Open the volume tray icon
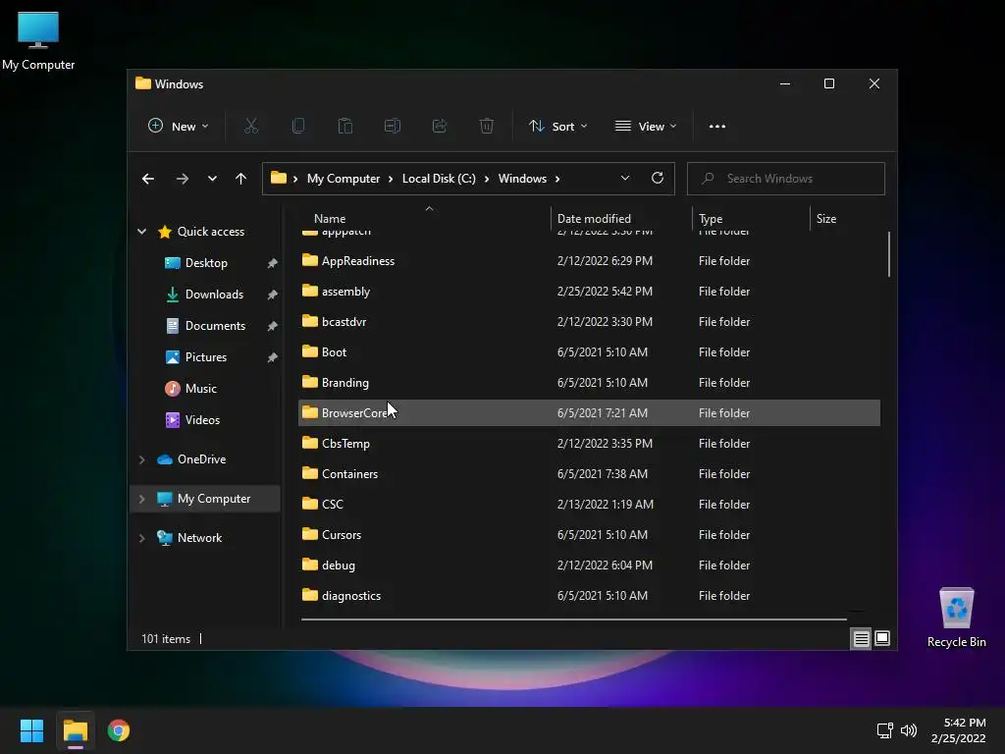Image resolution: width=1005 pixels, height=754 pixels. pyautogui.click(x=908, y=730)
